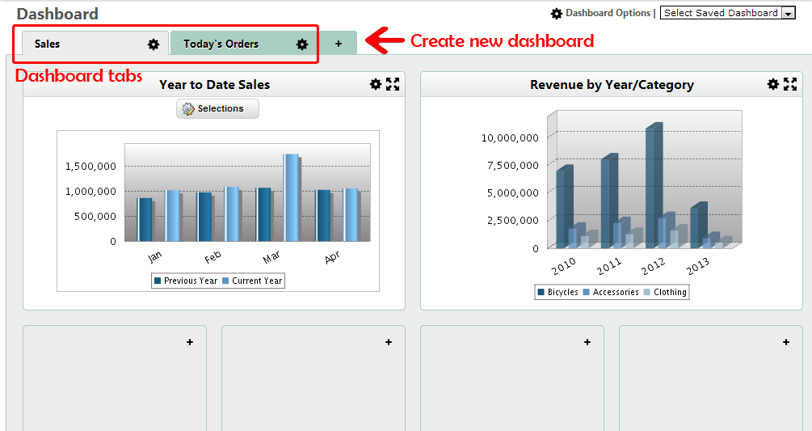Image resolution: width=812 pixels, height=431 pixels.
Task: Add widget to first empty panel
Action: [190, 342]
